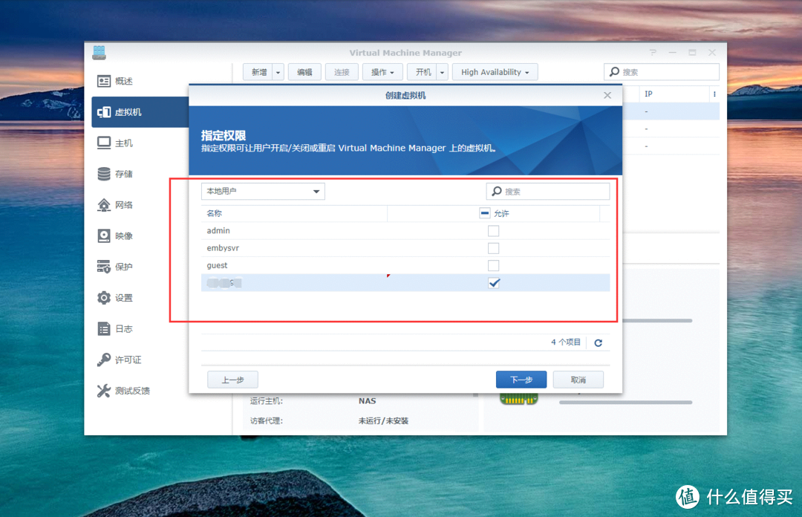Open the 操作 actions dropdown
The height and width of the screenshot is (517, 802).
pos(382,72)
